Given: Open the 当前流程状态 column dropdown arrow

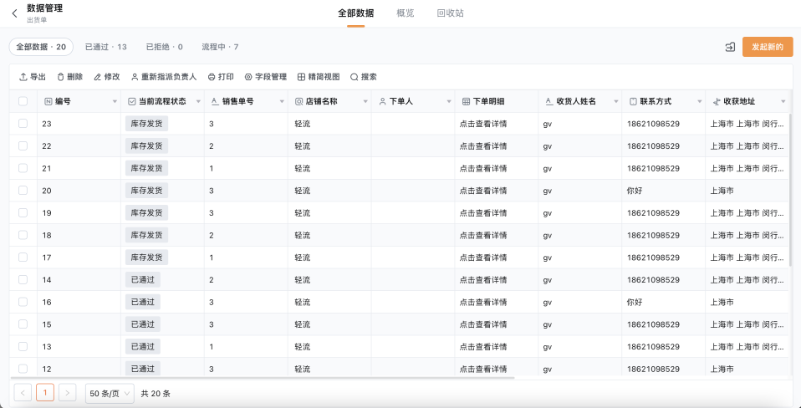Looking at the screenshot, I should [198, 102].
